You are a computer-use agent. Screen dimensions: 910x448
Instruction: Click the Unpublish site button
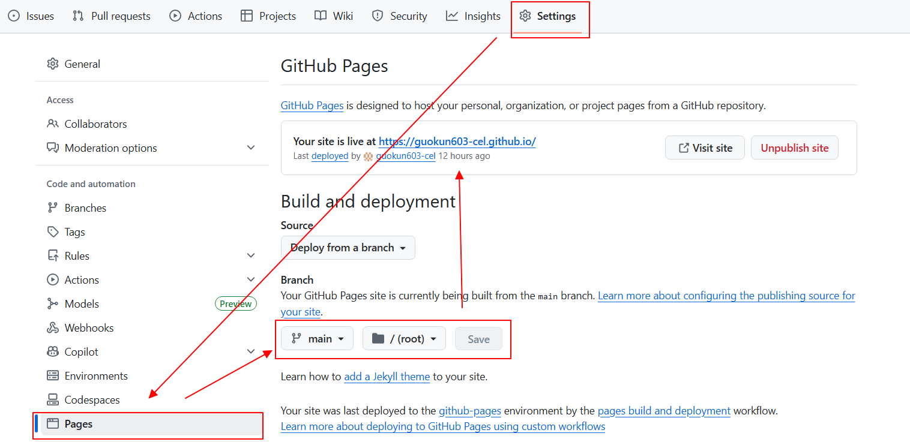(x=794, y=148)
